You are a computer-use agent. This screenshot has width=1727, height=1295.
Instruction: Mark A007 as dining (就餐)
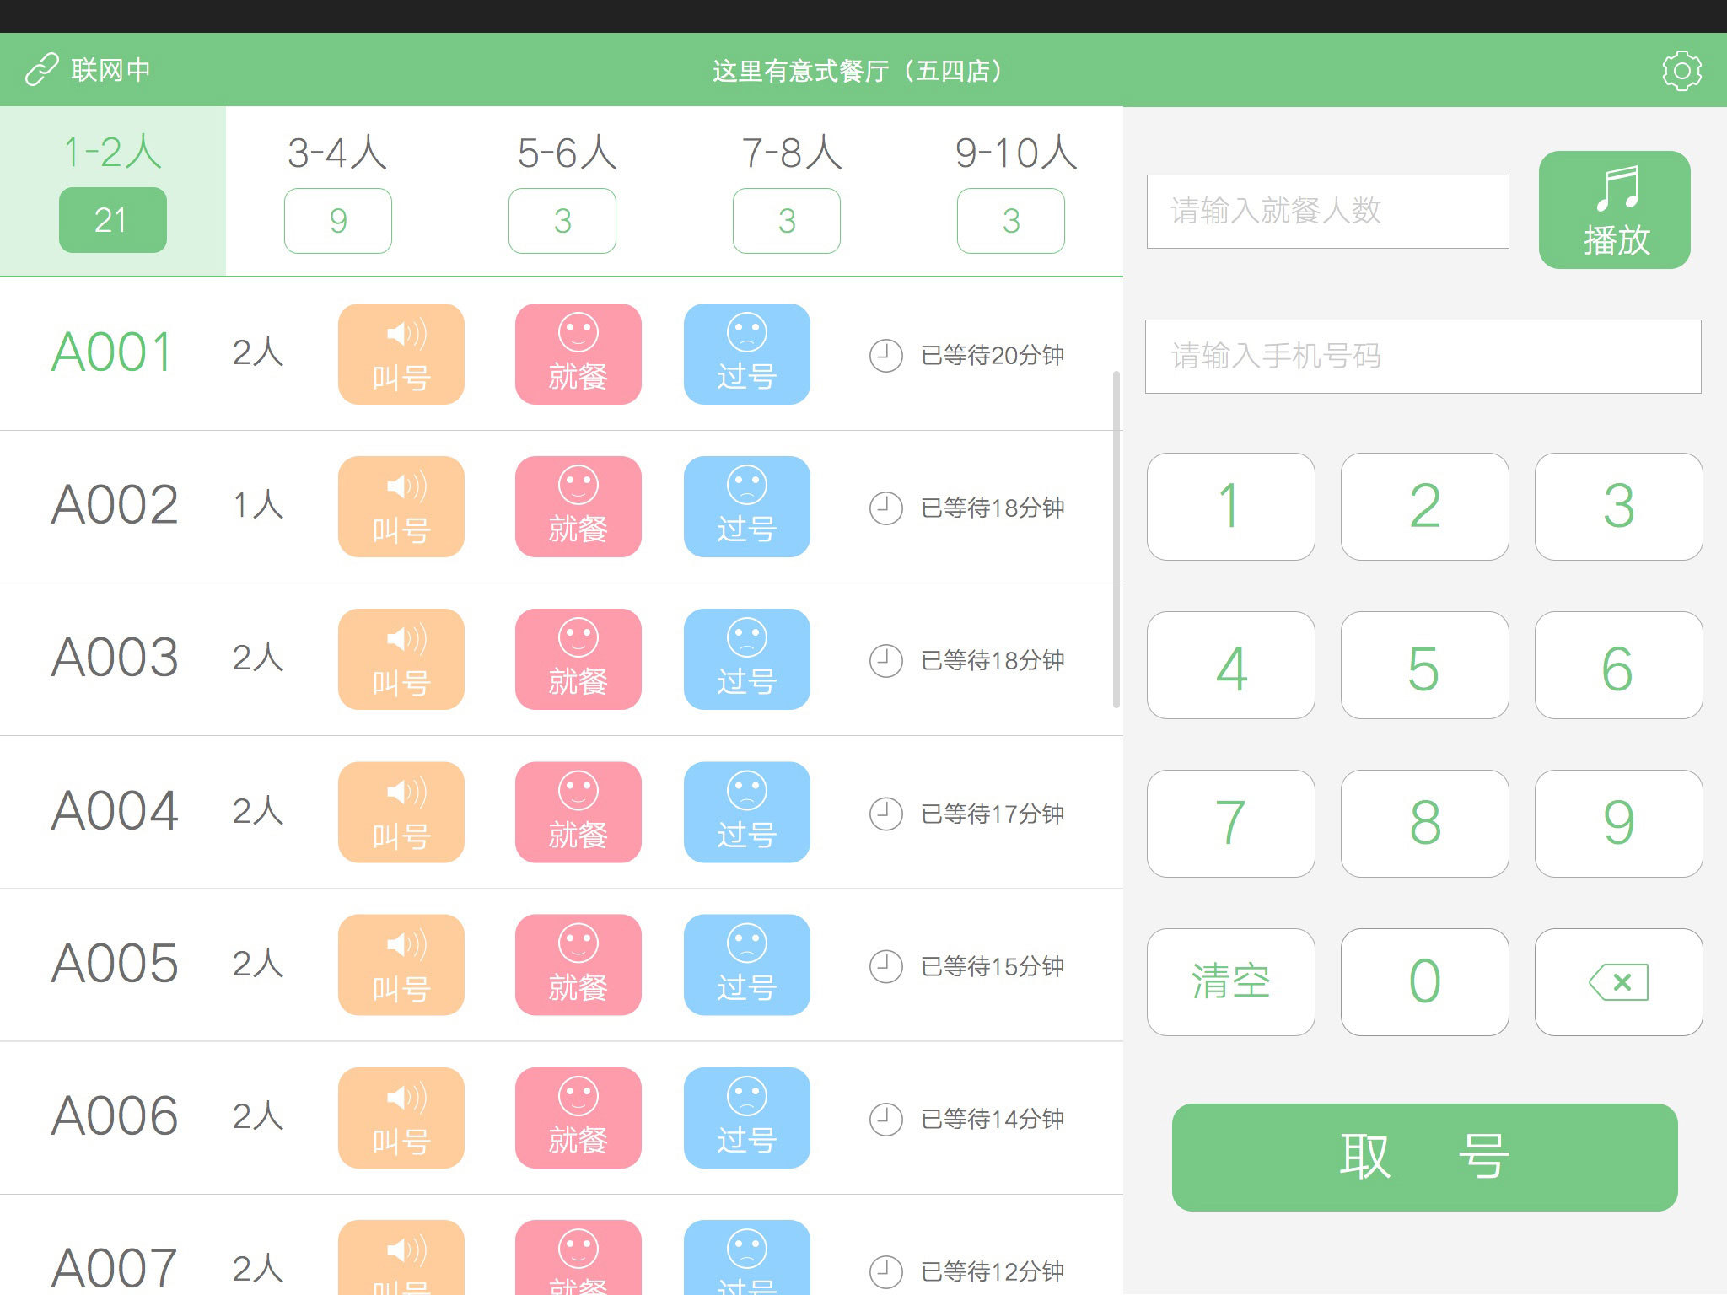578,1257
